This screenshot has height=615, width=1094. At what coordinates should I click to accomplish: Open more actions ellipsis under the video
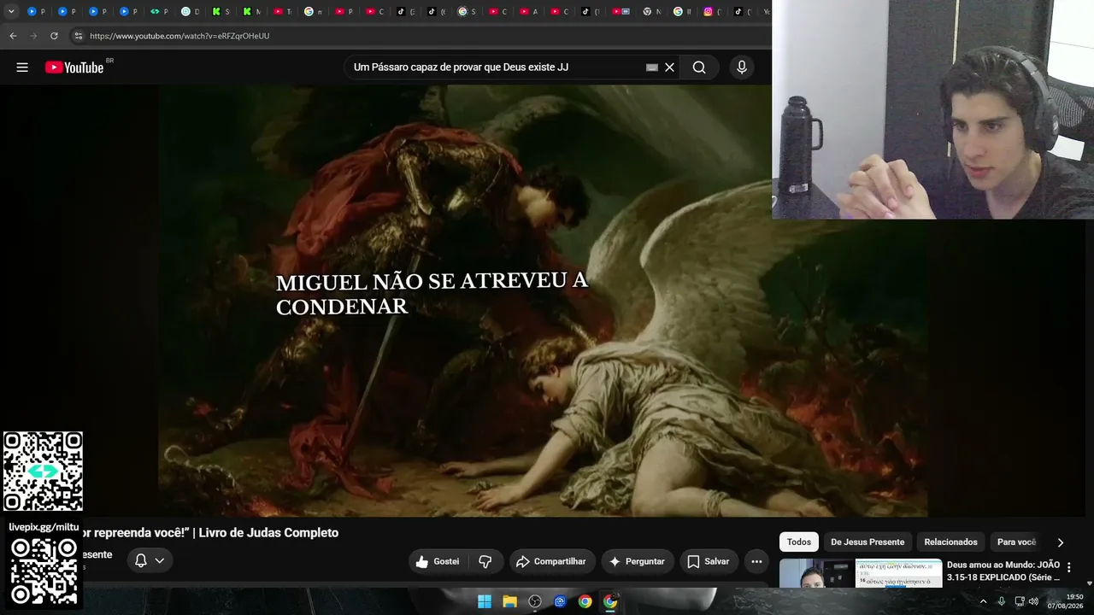(x=756, y=561)
